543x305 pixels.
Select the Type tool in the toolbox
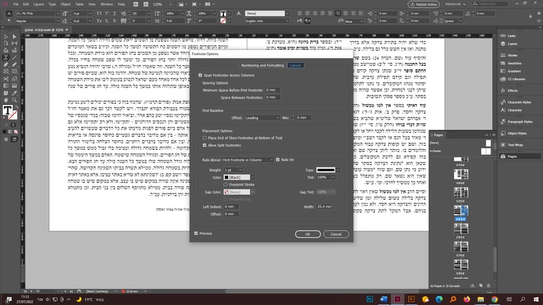[6, 58]
